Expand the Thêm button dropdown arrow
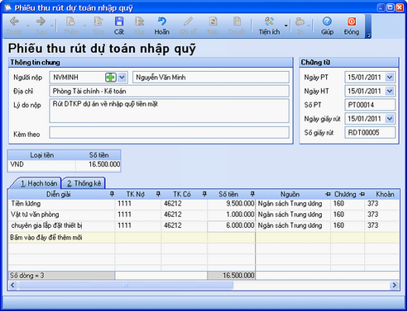The width and height of the screenshot is (408, 312). coord(84,26)
